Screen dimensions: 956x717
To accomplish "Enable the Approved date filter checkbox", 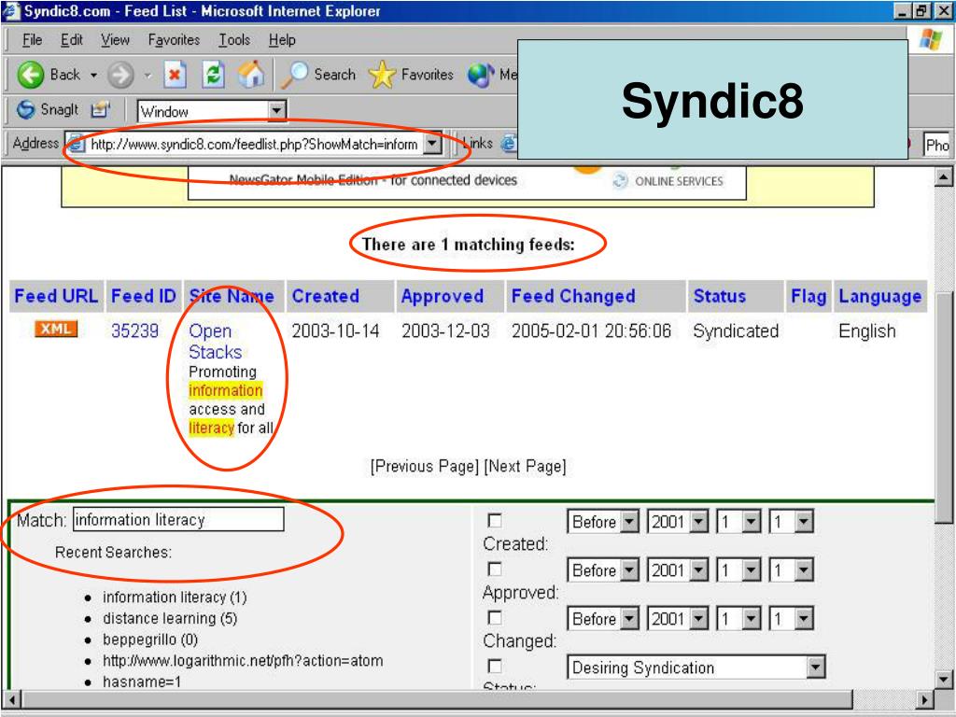I will 495,569.
